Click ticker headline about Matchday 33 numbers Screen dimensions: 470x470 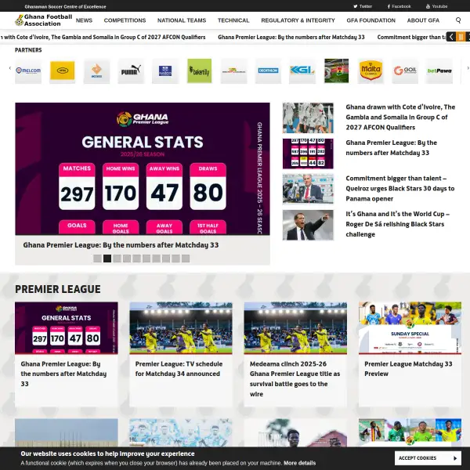[x=291, y=37]
